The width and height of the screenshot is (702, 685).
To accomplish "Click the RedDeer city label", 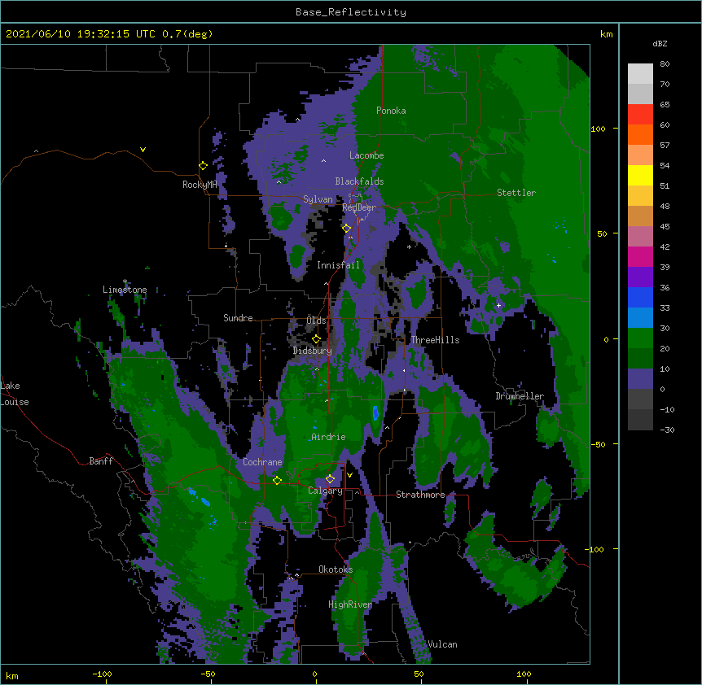I will (x=359, y=207).
